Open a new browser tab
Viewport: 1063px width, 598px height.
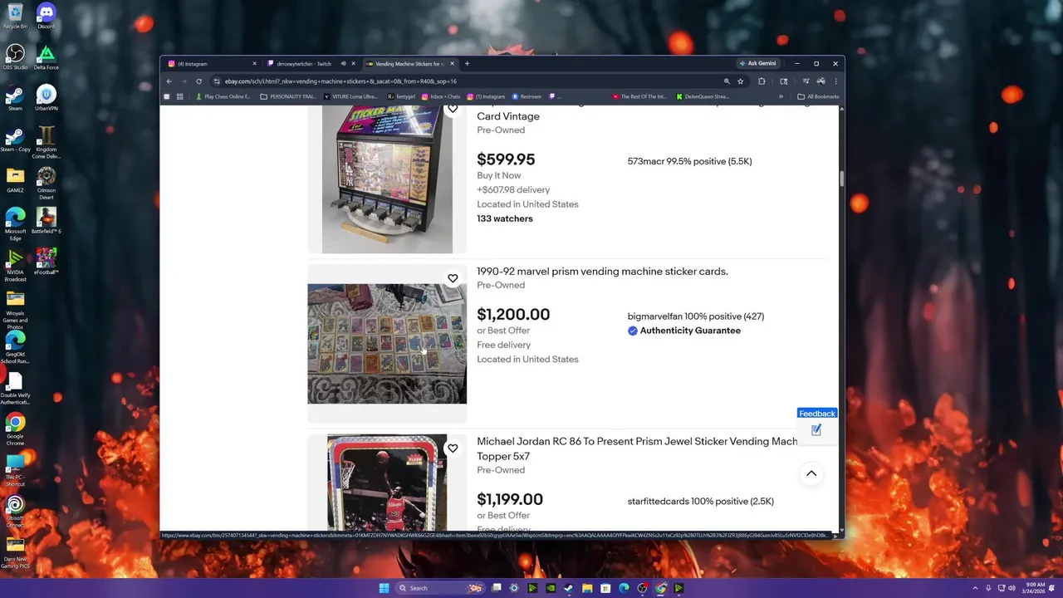click(467, 64)
